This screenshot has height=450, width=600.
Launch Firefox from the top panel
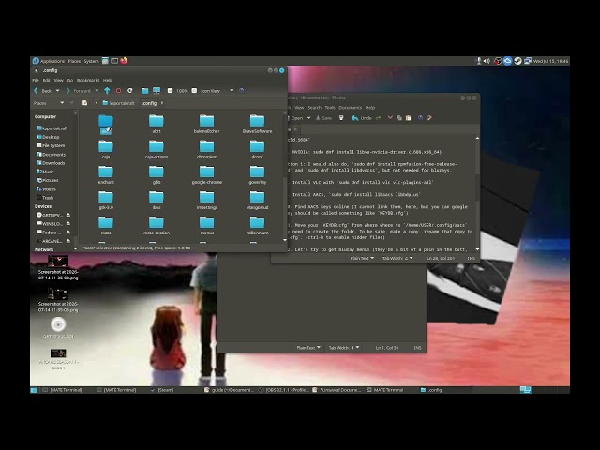click(124, 60)
